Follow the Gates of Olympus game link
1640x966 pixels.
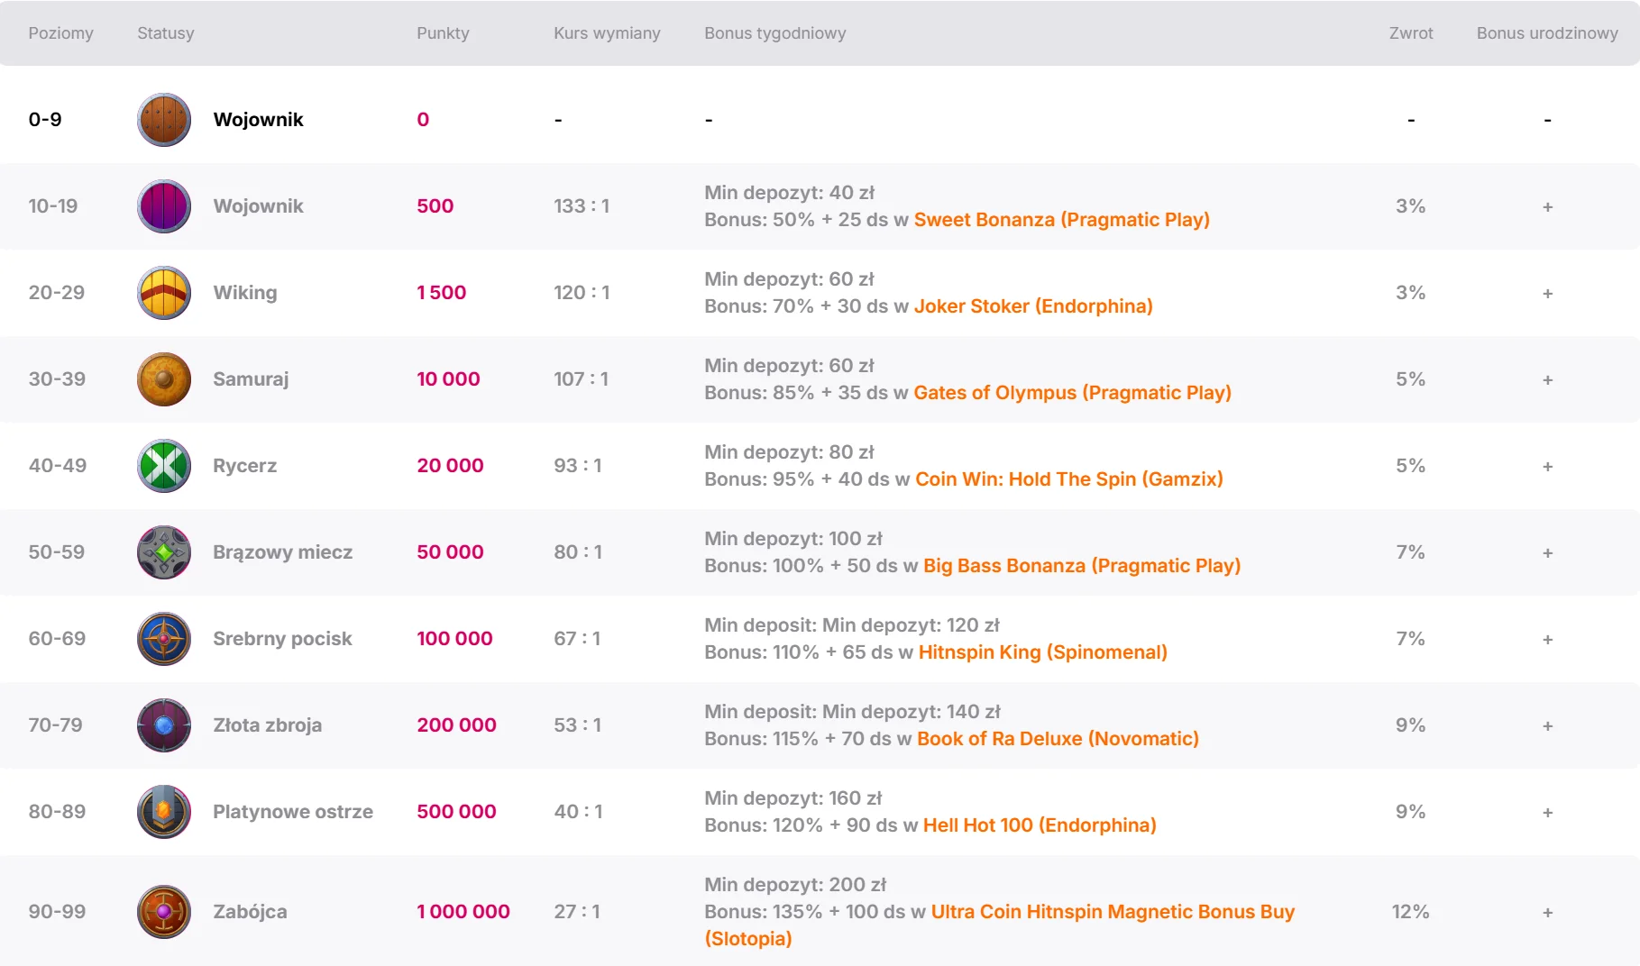[1072, 393]
